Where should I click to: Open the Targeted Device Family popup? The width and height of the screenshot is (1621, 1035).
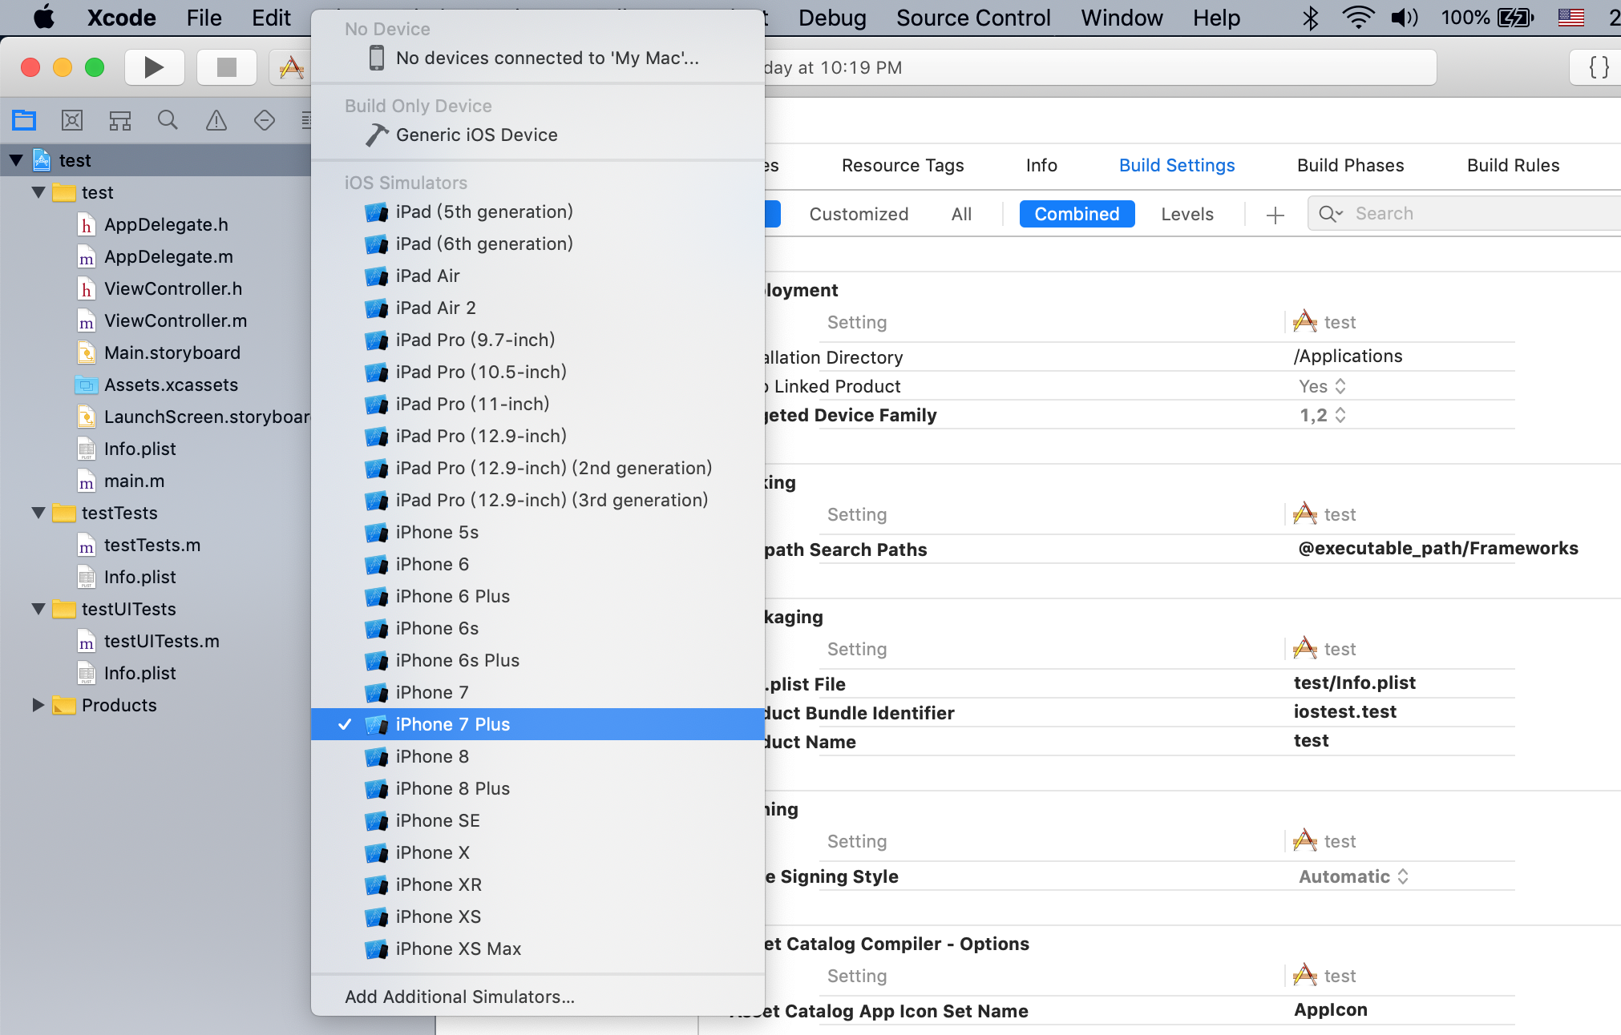point(1322,415)
